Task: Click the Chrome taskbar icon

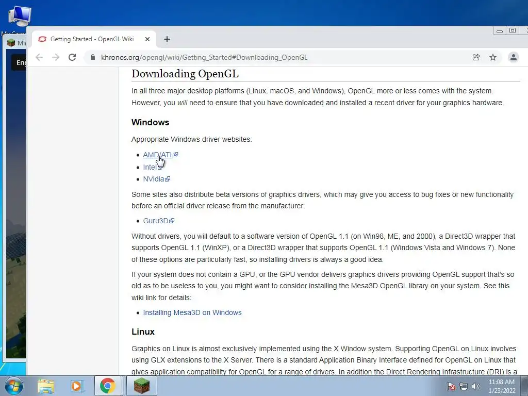Action: pos(107,386)
